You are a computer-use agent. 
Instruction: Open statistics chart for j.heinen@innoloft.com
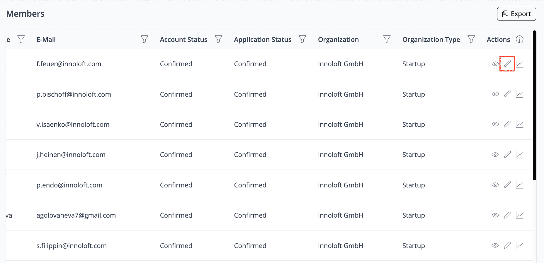(519, 155)
